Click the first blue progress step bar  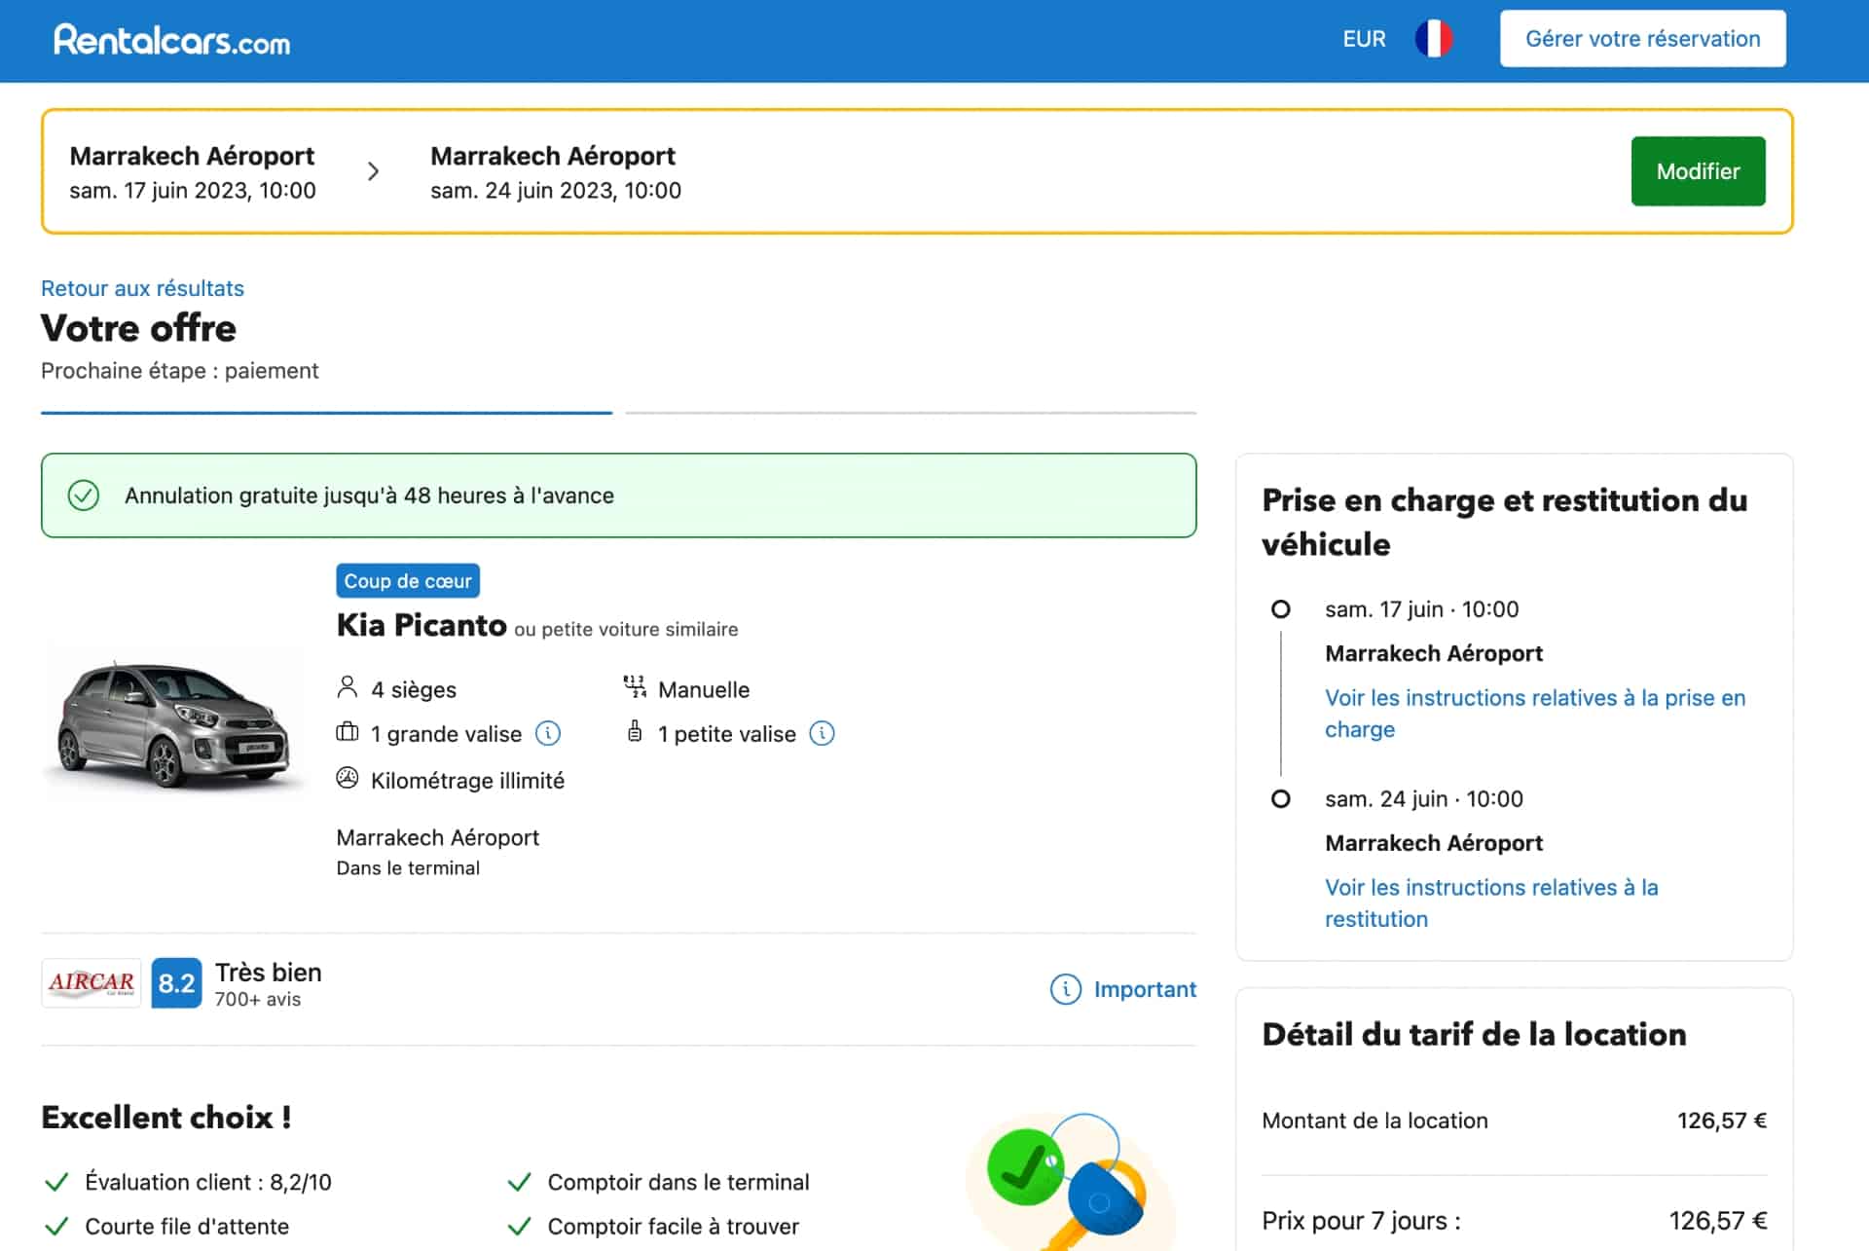pyautogui.click(x=326, y=413)
